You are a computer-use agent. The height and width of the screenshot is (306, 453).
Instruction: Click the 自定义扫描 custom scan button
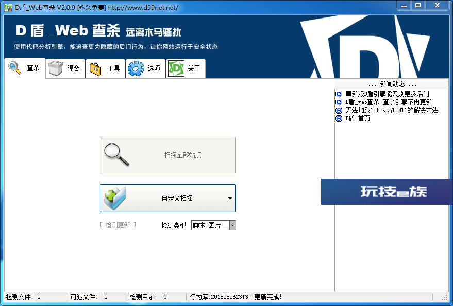pos(167,198)
